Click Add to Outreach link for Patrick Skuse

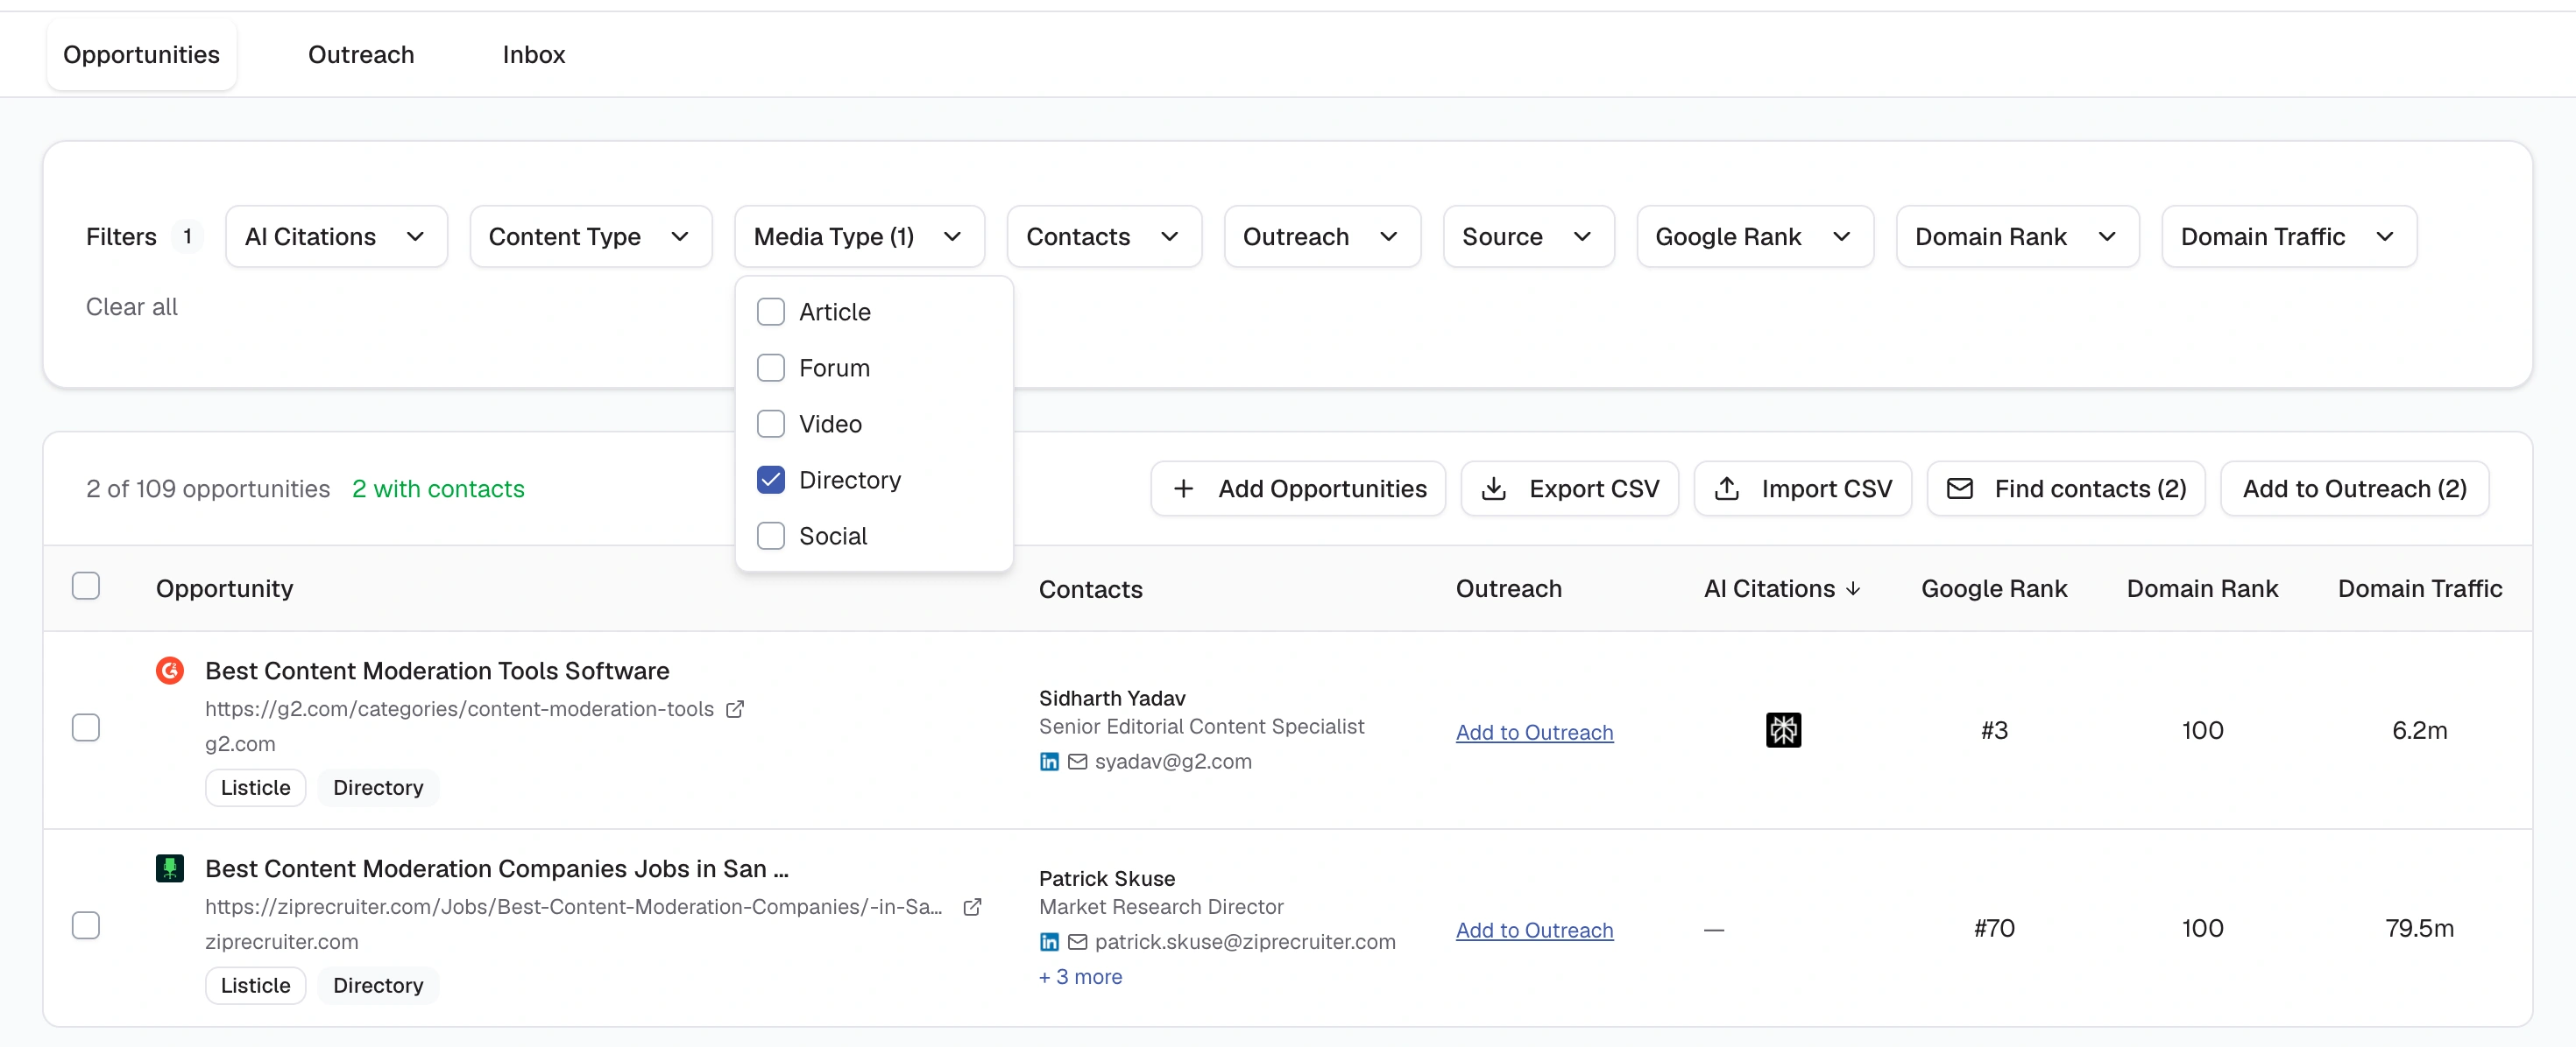tap(1534, 930)
